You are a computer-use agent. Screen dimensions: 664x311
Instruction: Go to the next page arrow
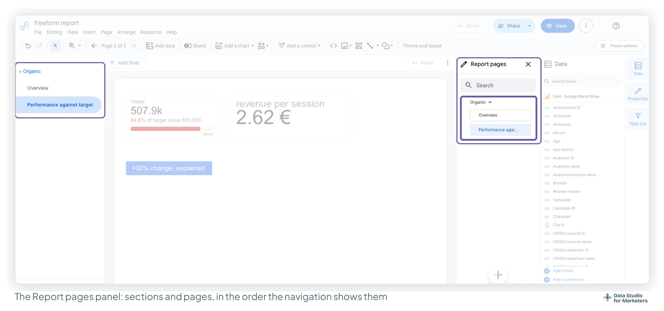click(x=134, y=46)
